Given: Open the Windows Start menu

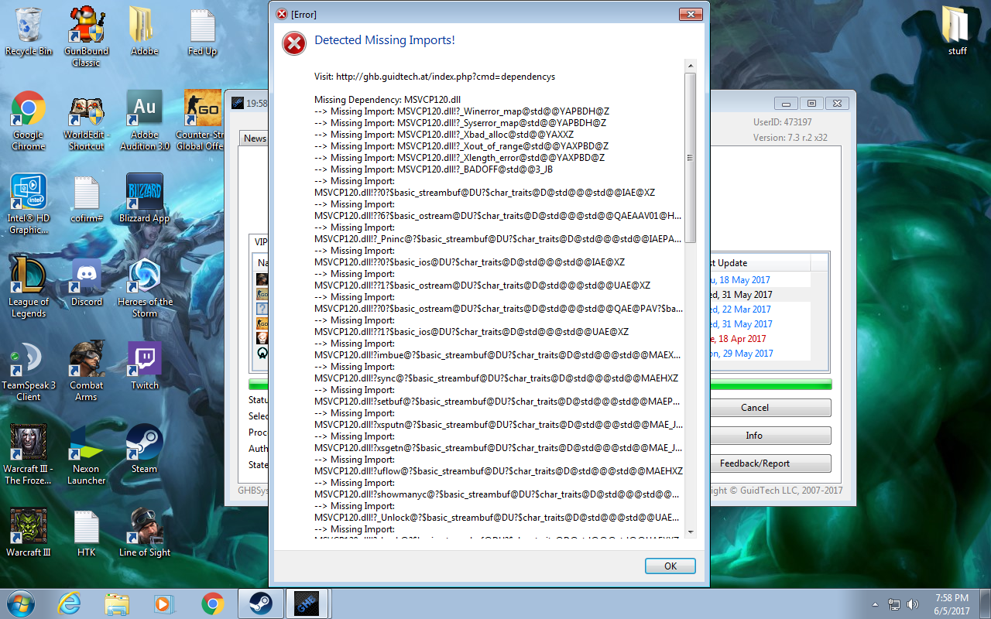Looking at the screenshot, I should point(19,603).
